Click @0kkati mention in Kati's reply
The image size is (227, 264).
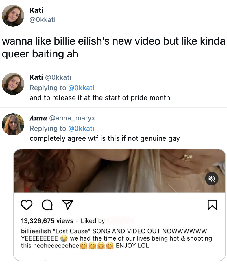(x=81, y=88)
